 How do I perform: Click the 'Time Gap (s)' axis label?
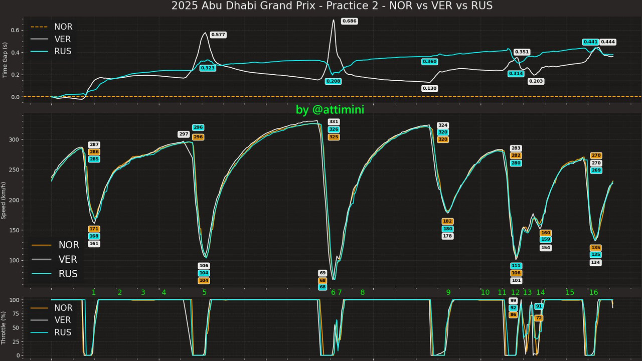coord(5,60)
